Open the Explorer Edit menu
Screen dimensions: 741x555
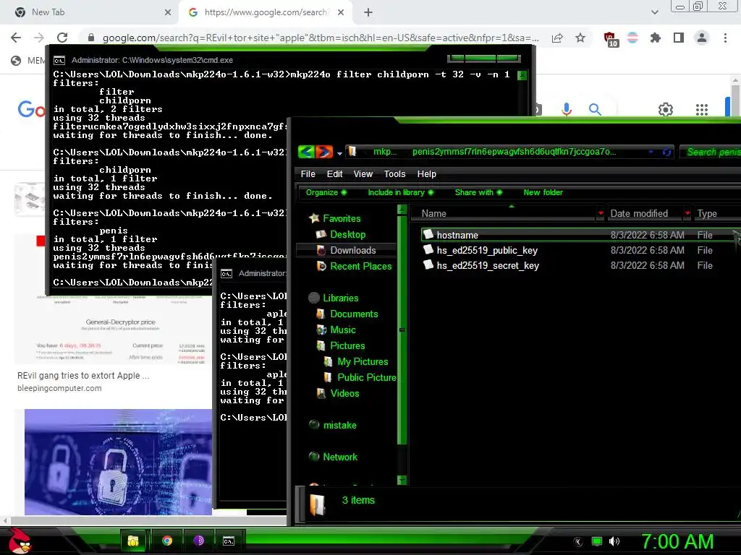(334, 174)
